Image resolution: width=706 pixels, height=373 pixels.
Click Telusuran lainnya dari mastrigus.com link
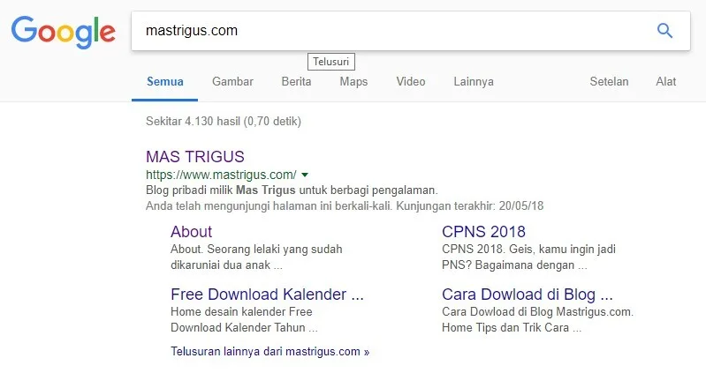click(x=269, y=352)
